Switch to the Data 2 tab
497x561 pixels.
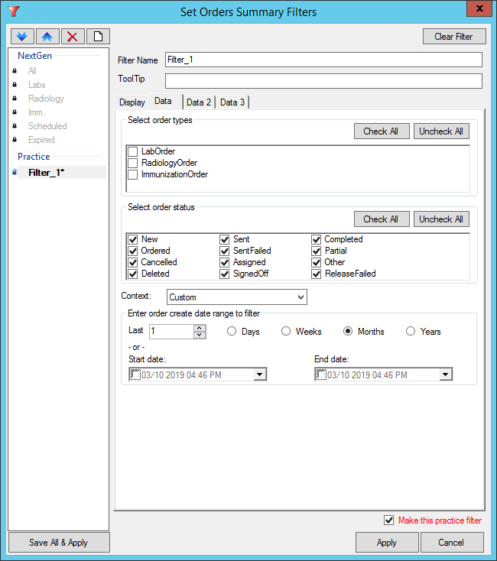[x=199, y=102]
